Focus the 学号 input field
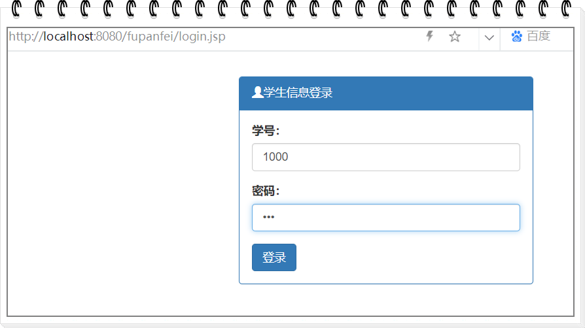 [x=386, y=157]
